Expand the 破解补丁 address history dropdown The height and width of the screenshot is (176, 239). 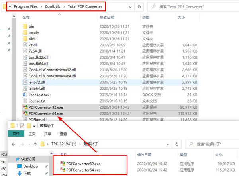168,144
